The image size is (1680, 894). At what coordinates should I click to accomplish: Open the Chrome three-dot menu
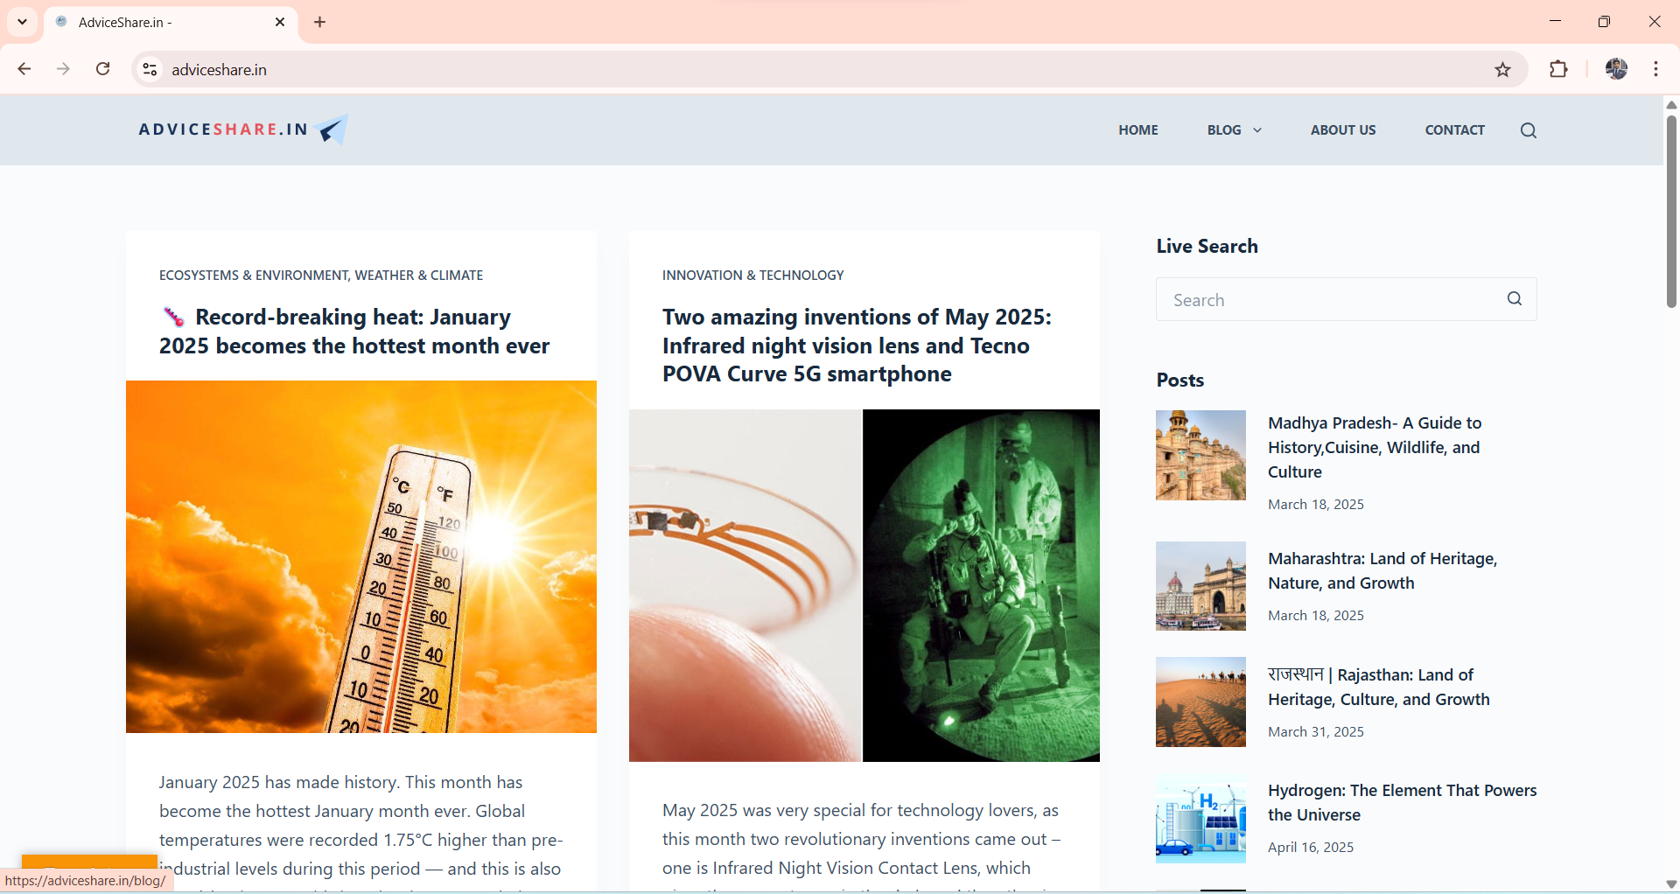1655,69
